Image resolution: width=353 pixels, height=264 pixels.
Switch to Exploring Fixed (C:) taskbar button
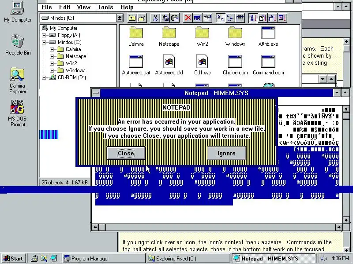point(188,258)
